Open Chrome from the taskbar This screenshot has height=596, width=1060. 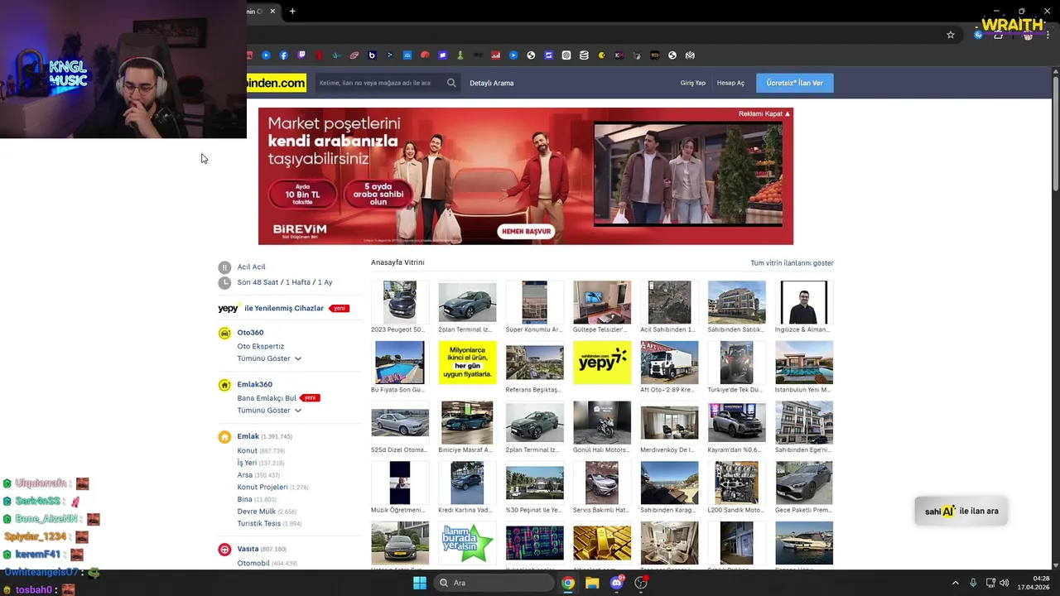(568, 583)
